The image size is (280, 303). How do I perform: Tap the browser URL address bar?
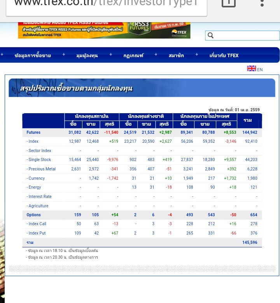point(106,5)
